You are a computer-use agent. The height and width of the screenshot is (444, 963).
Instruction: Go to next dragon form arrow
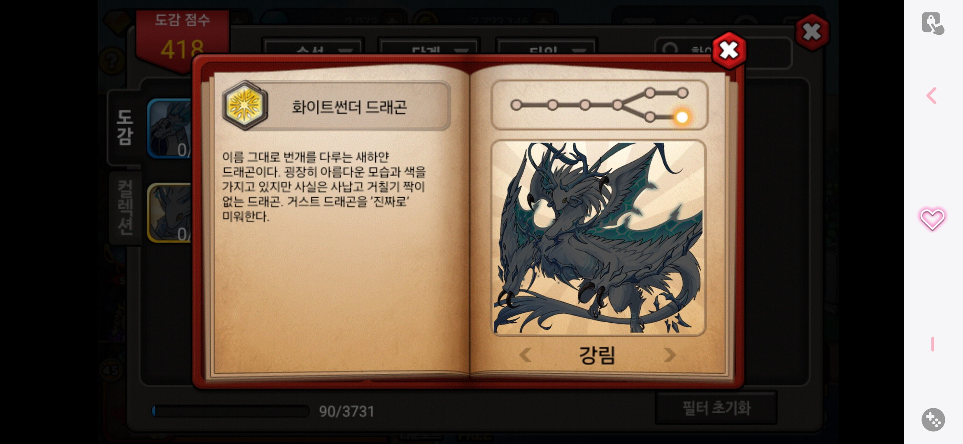pos(670,355)
